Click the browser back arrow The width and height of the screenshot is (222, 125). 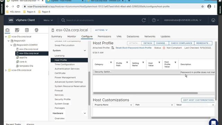tap(7, 7)
